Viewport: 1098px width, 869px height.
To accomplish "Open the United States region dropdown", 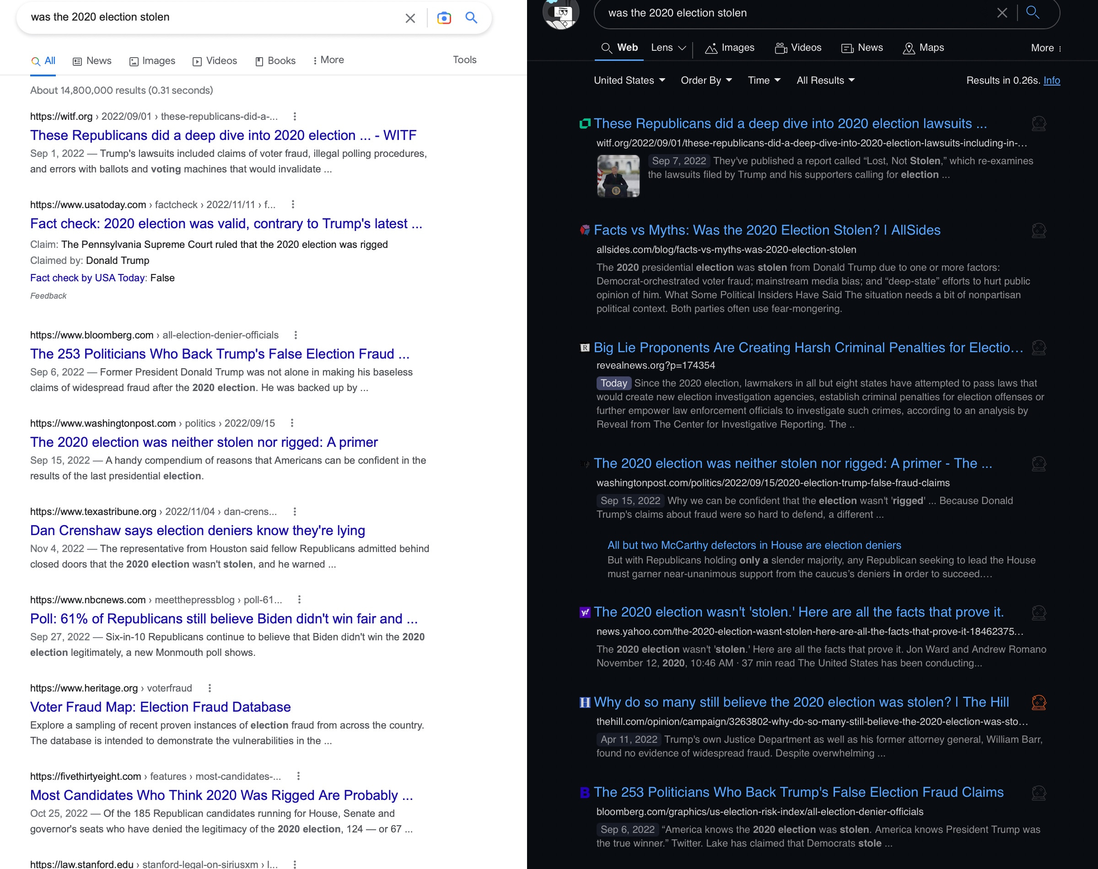I will pyautogui.click(x=630, y=80).
